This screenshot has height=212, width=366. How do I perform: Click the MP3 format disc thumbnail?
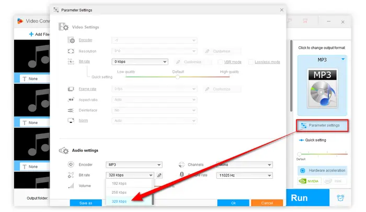pyautogui.click(x=323, y=89)
